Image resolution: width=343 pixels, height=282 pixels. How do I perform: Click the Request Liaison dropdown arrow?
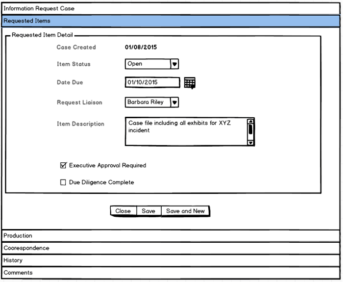pos(174,102)
